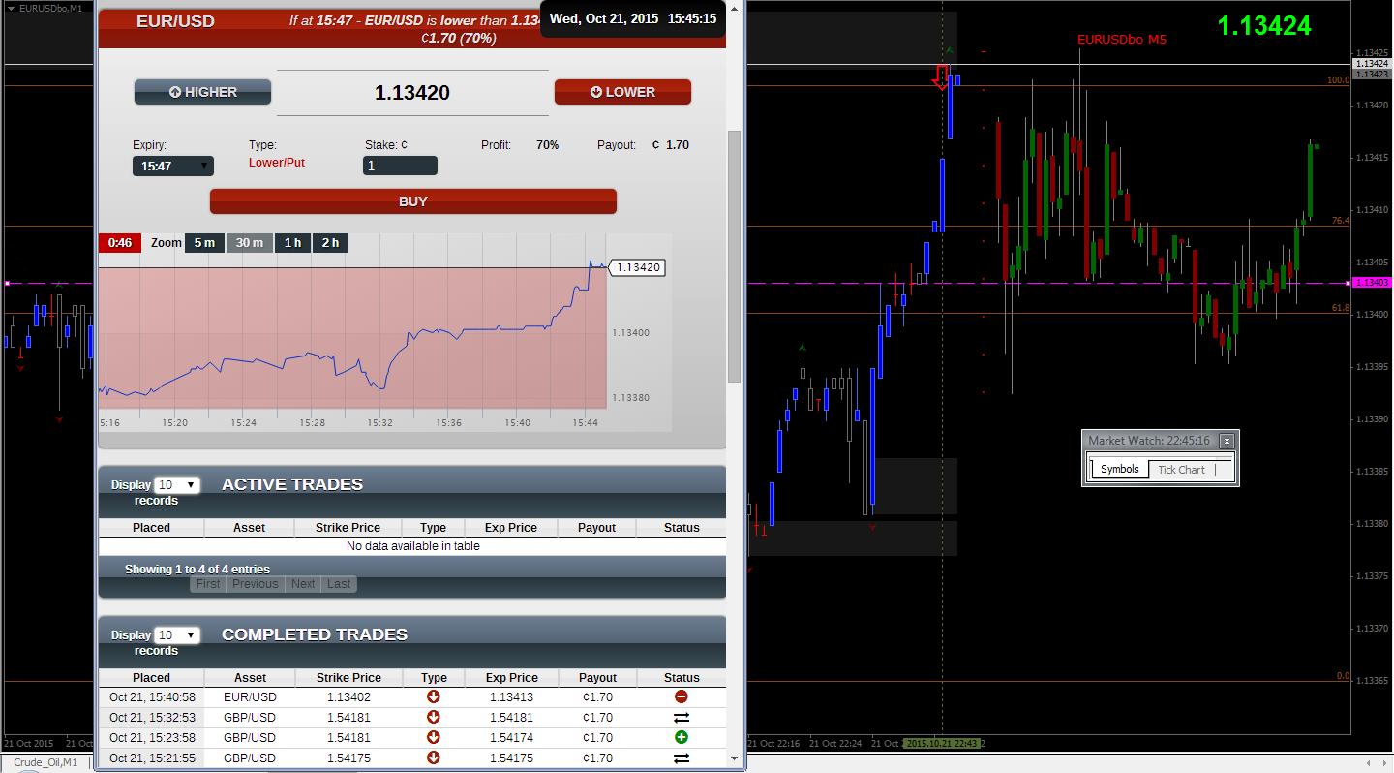
Task: Select the 1 h zoom option
Action: [x=292, y=243]
